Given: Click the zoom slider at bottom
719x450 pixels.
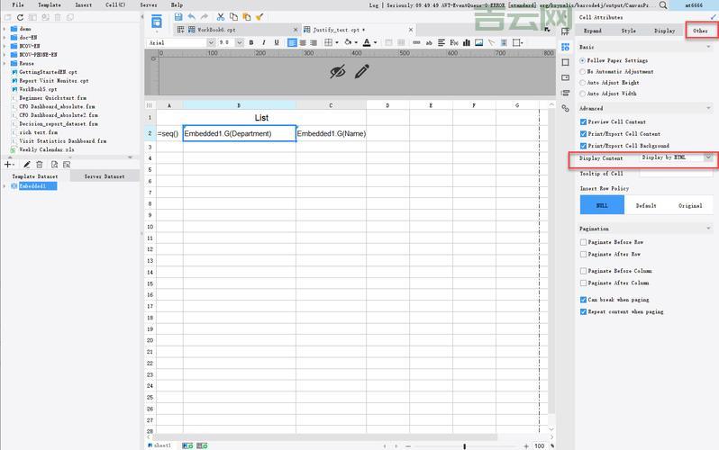Looking at the screenshot, I should click(465, 445).
